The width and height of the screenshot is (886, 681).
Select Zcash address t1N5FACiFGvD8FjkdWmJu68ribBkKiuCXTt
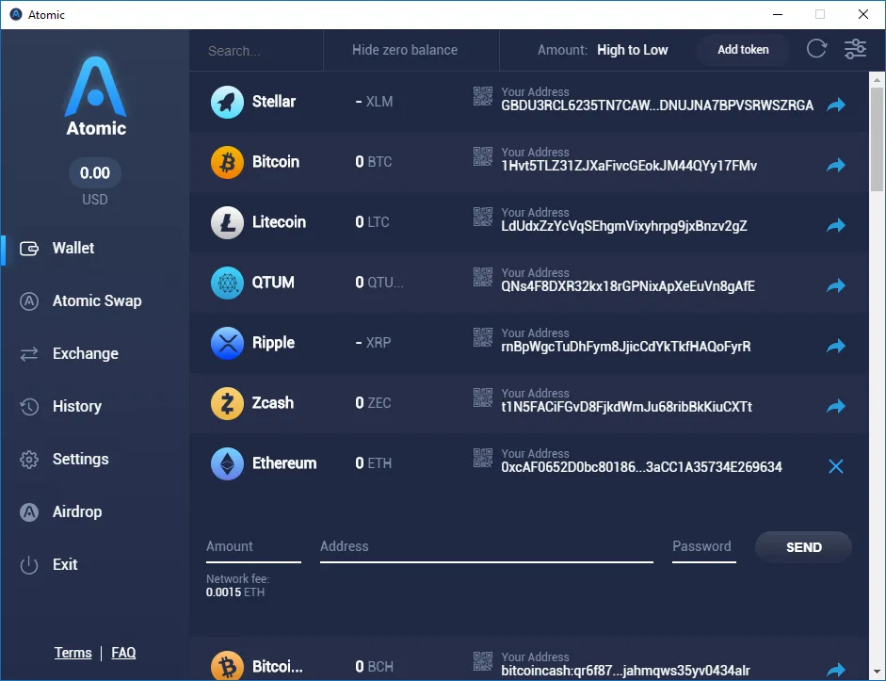pyautogui.click(x=627, y=407)
